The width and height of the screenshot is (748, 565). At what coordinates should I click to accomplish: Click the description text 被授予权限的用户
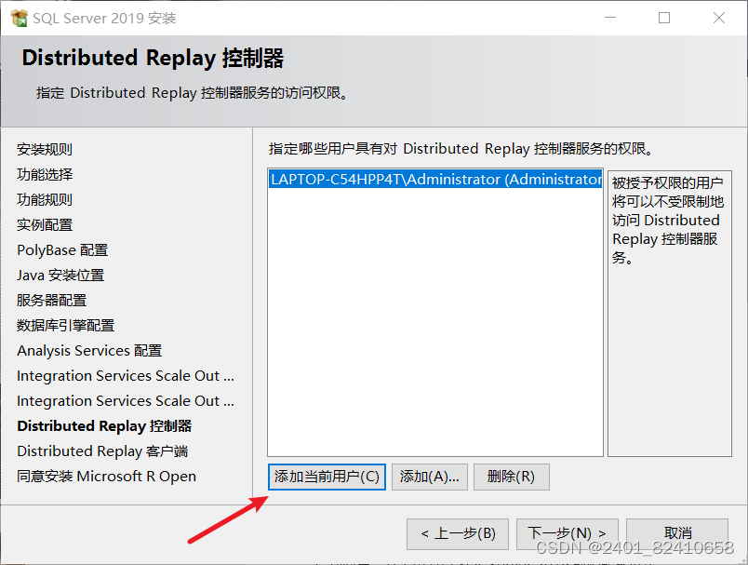(667, 182)
